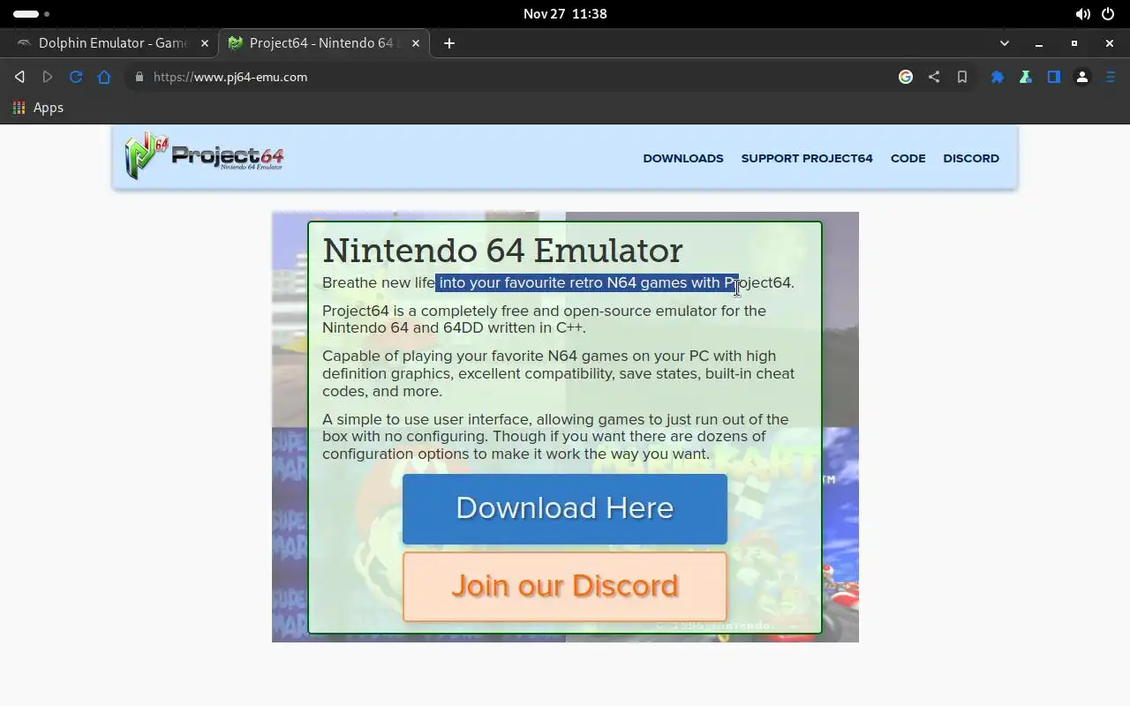Click the Apps label in the bookmarks bar
Screen dimensions: 1130x706
(x=49, y=108)
